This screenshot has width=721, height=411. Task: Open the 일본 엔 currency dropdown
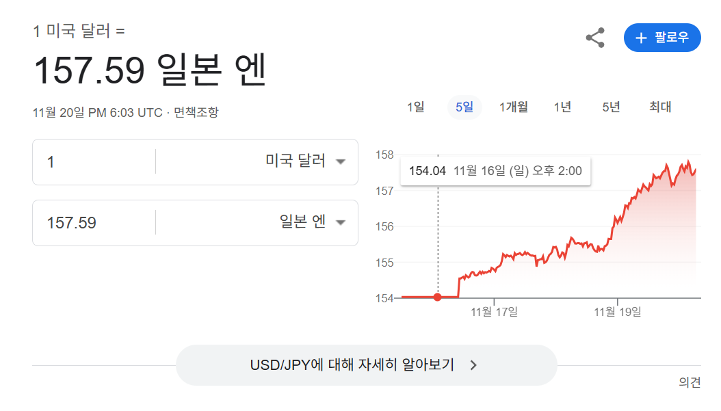(x=312, y=222)
